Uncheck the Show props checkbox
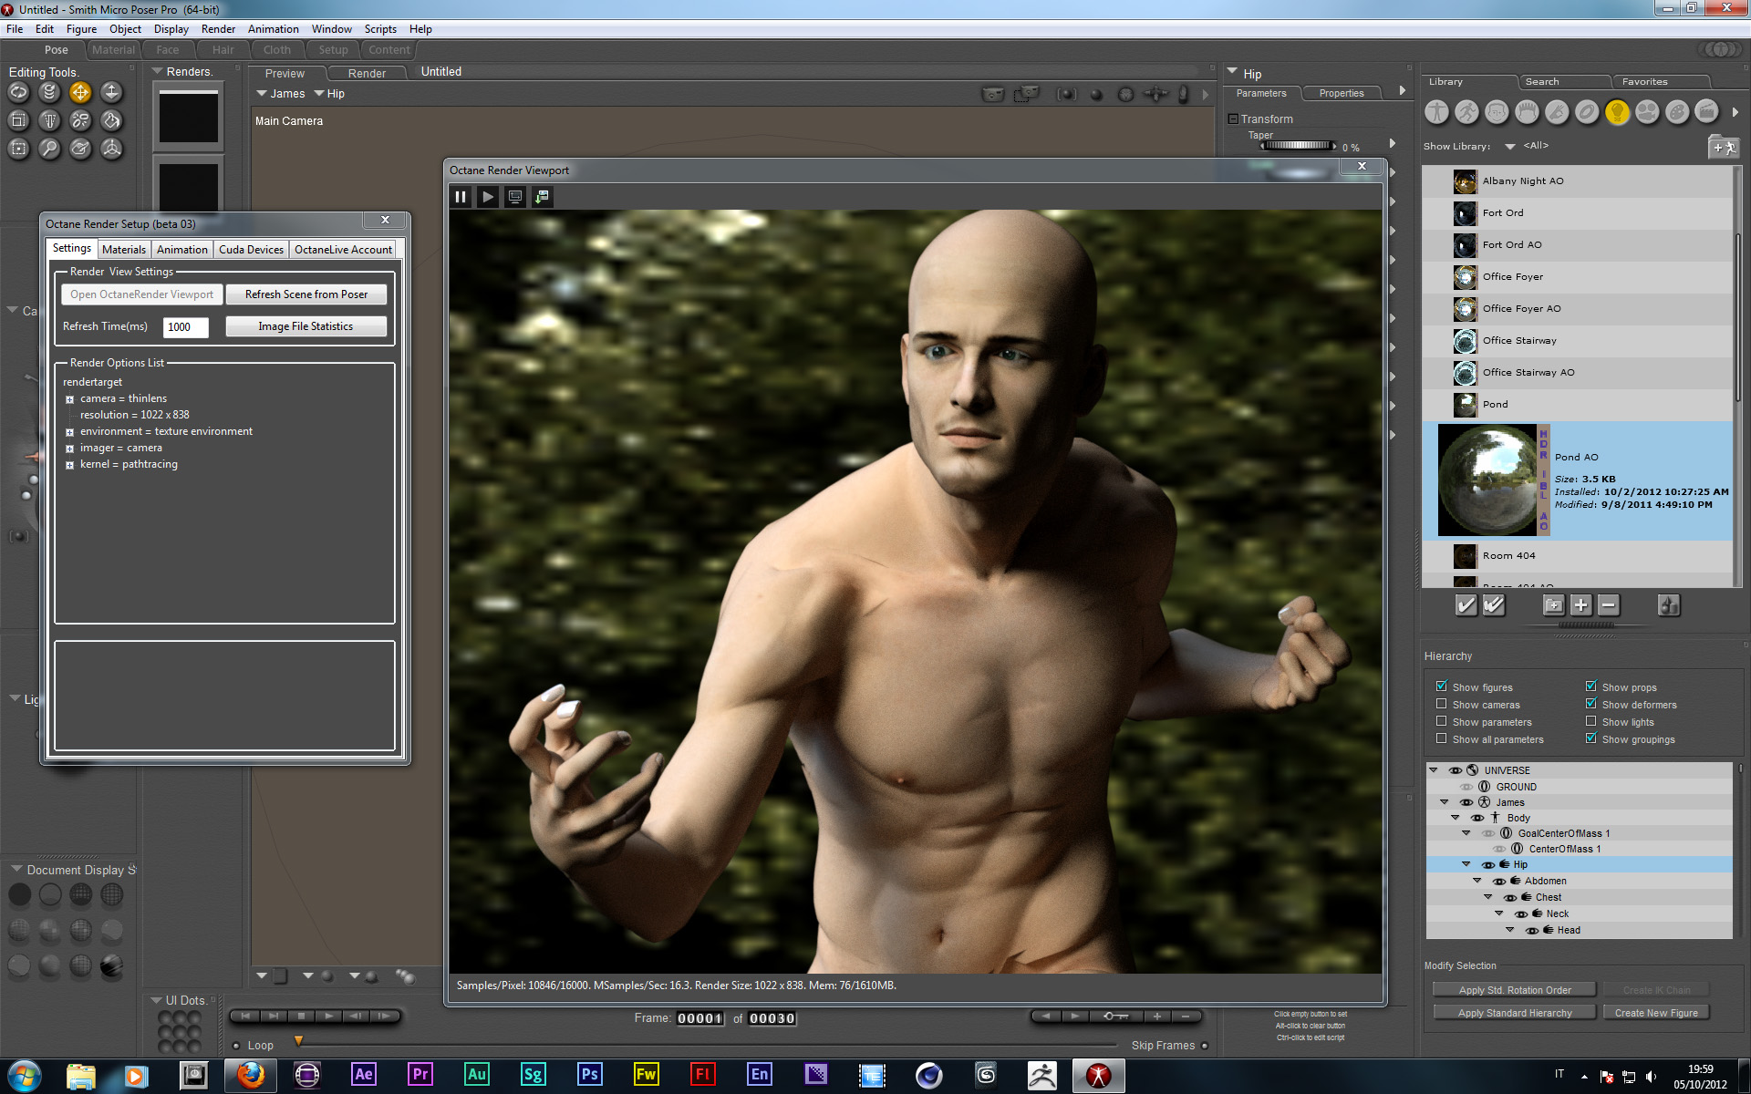The width and height of the screenshot is (1751, 1094). (x=1591, y=686)
